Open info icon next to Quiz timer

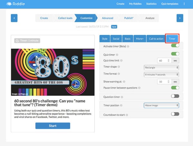click(x=117, y=55)
